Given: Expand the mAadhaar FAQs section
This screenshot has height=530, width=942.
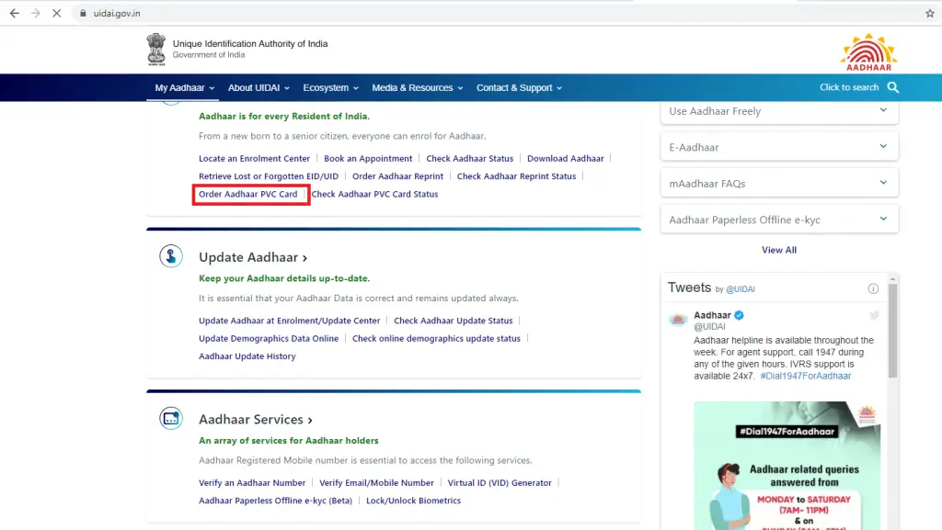Looking at the screenshot, I should [779, 184].
